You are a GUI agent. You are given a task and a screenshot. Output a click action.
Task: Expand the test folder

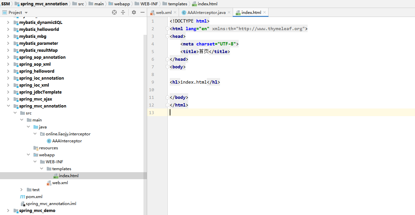point(22,189)
